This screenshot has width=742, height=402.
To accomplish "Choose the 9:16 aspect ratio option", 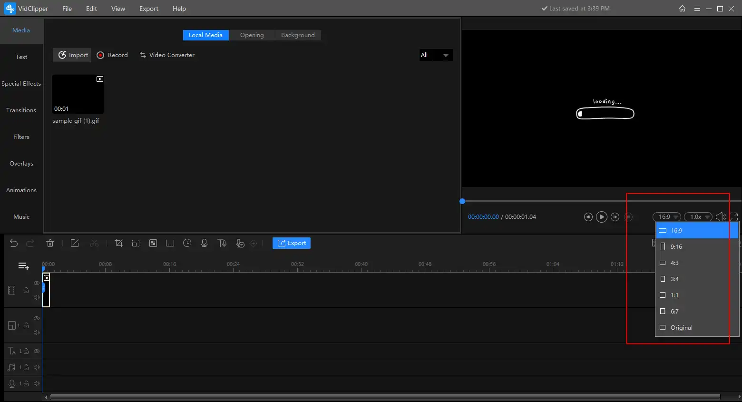I will pos(676,246).
